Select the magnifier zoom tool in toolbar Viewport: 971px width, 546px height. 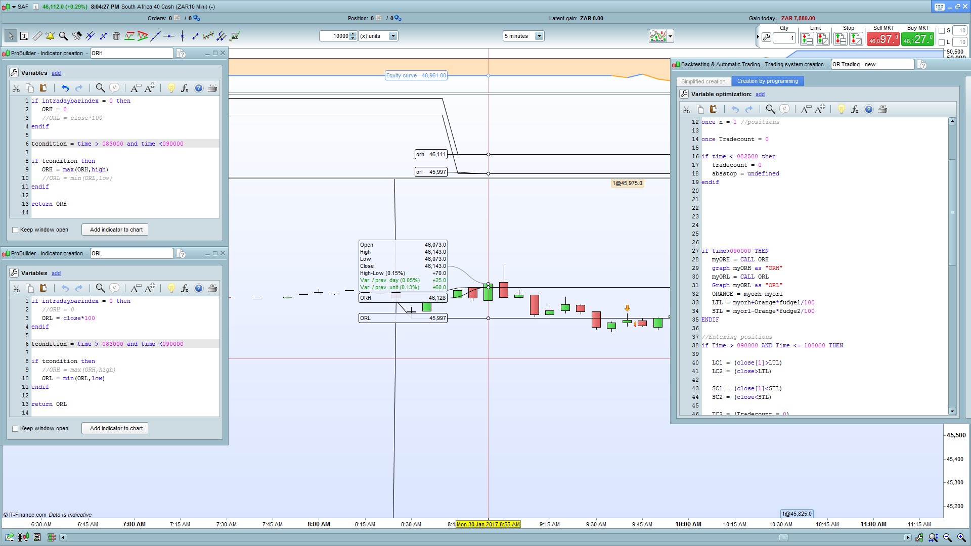pos(63,36)
